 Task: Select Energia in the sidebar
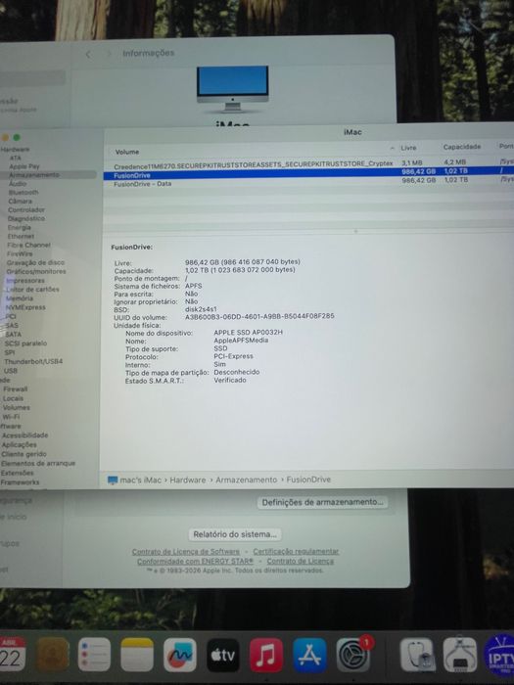click(20, 227)
